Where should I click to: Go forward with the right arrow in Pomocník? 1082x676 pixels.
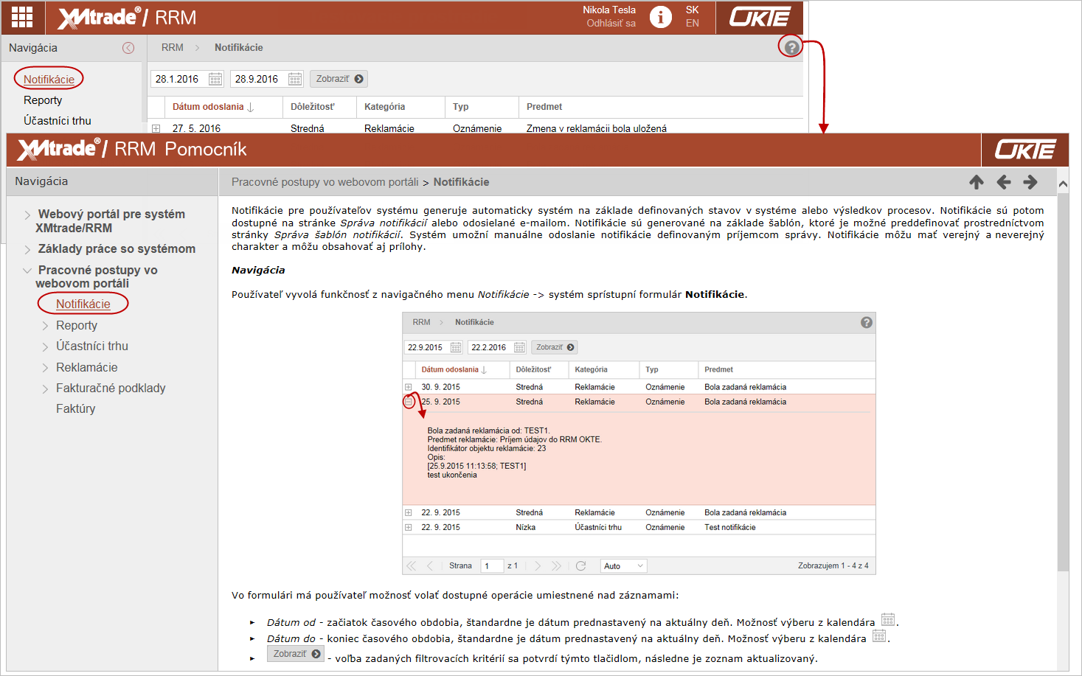click(1030, 182)
